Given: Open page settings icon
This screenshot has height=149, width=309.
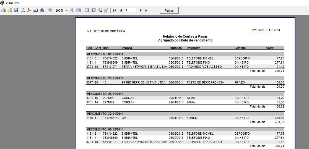Looking at the screenshot, I should pos(100,10).
